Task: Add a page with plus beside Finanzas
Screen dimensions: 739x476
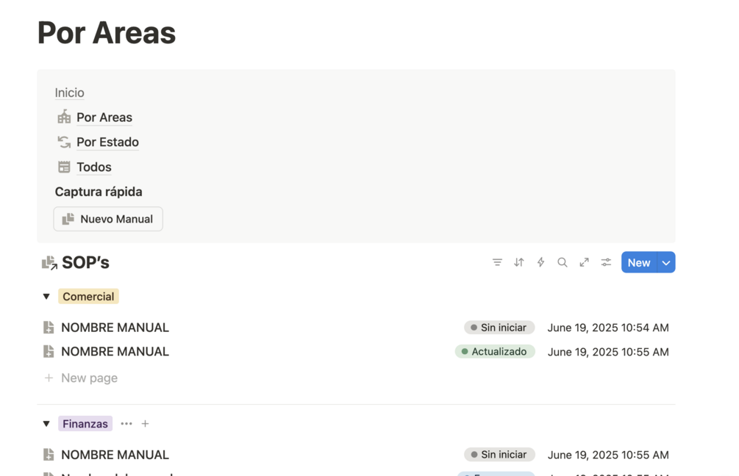Action: pyautogui.click(x=145, y=424)
